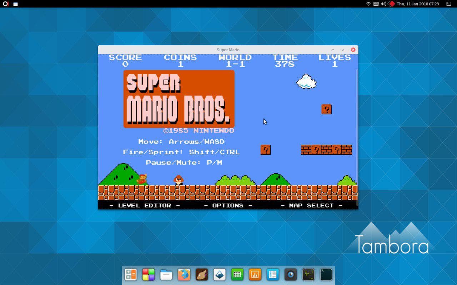The height and width of the screenshot is (285, 457).
Task: Minimize the Super Mario window
Action: coord(333,50)
